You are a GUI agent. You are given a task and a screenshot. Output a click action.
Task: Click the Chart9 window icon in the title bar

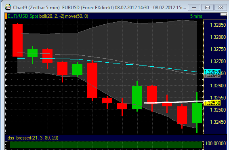(x=8, y=7)
